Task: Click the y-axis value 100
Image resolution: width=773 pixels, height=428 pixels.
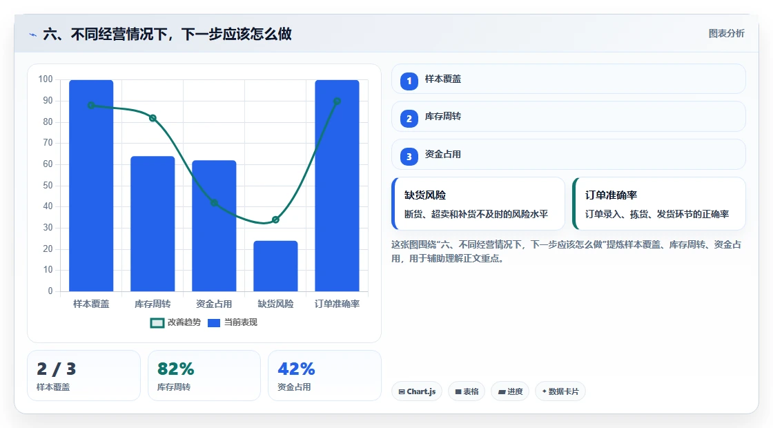Action: [x=46, y=79]
